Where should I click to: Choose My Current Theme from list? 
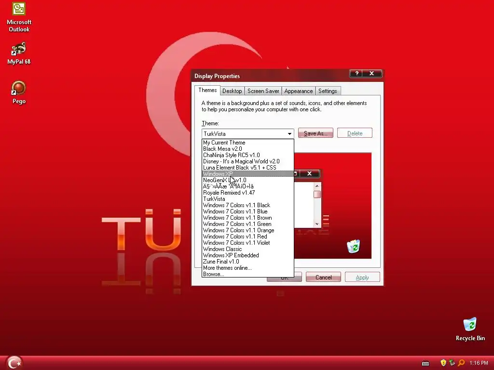click(x=247, y=143)
